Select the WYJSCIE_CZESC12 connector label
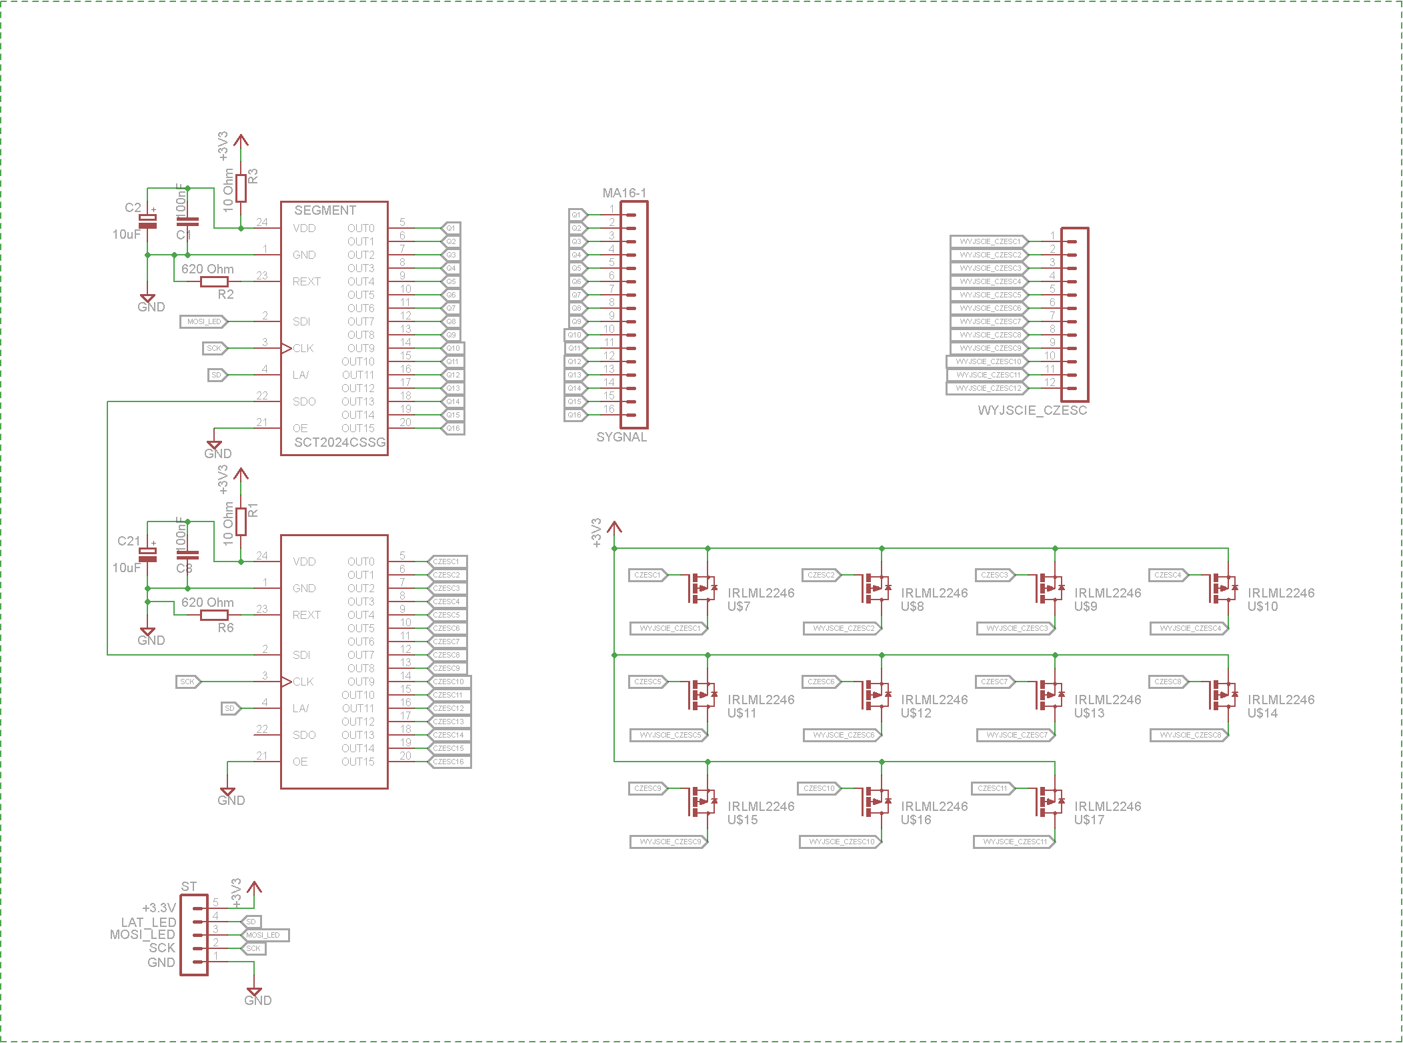The height and width of the screenshot is (1043, 1403). coord(988,388)
